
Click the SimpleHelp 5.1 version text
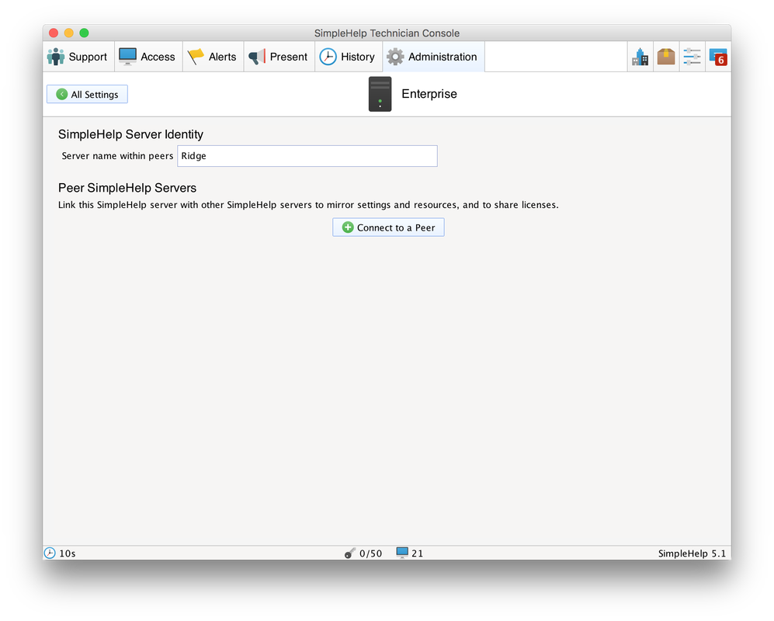coord(692,553)
